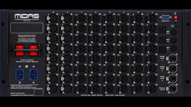Select XLR output connector number 24

tap(124, 89)
